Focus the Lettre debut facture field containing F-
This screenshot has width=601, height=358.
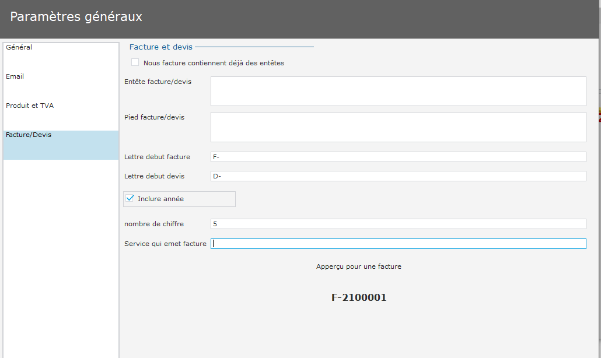(x=398, y=157)
